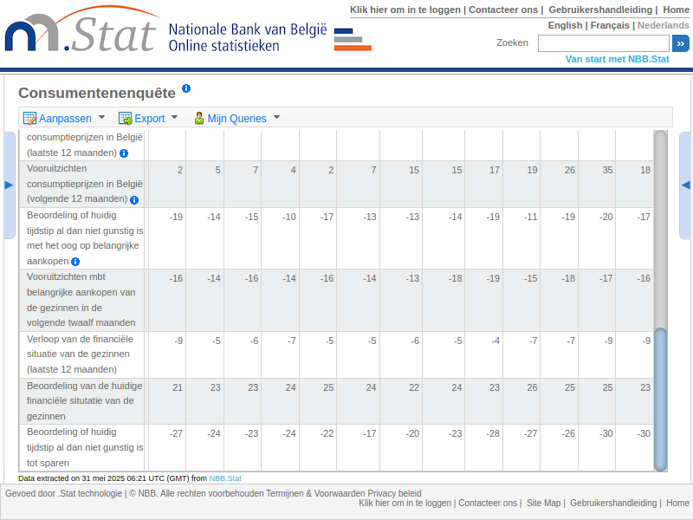The image size is (693, 520).
Task: Switch language to Français
Action: (610, 25)
